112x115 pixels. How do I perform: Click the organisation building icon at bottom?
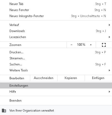click(4, 111)
